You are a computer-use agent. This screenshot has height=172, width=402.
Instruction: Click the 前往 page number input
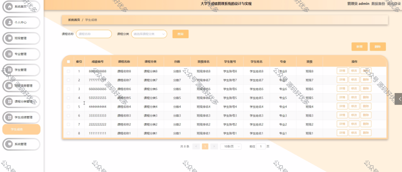261,147
